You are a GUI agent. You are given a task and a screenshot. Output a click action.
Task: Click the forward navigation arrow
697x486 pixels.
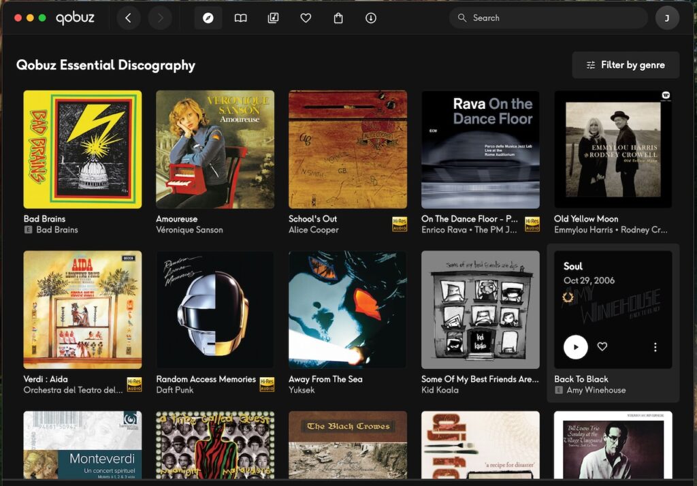(161, 18)
